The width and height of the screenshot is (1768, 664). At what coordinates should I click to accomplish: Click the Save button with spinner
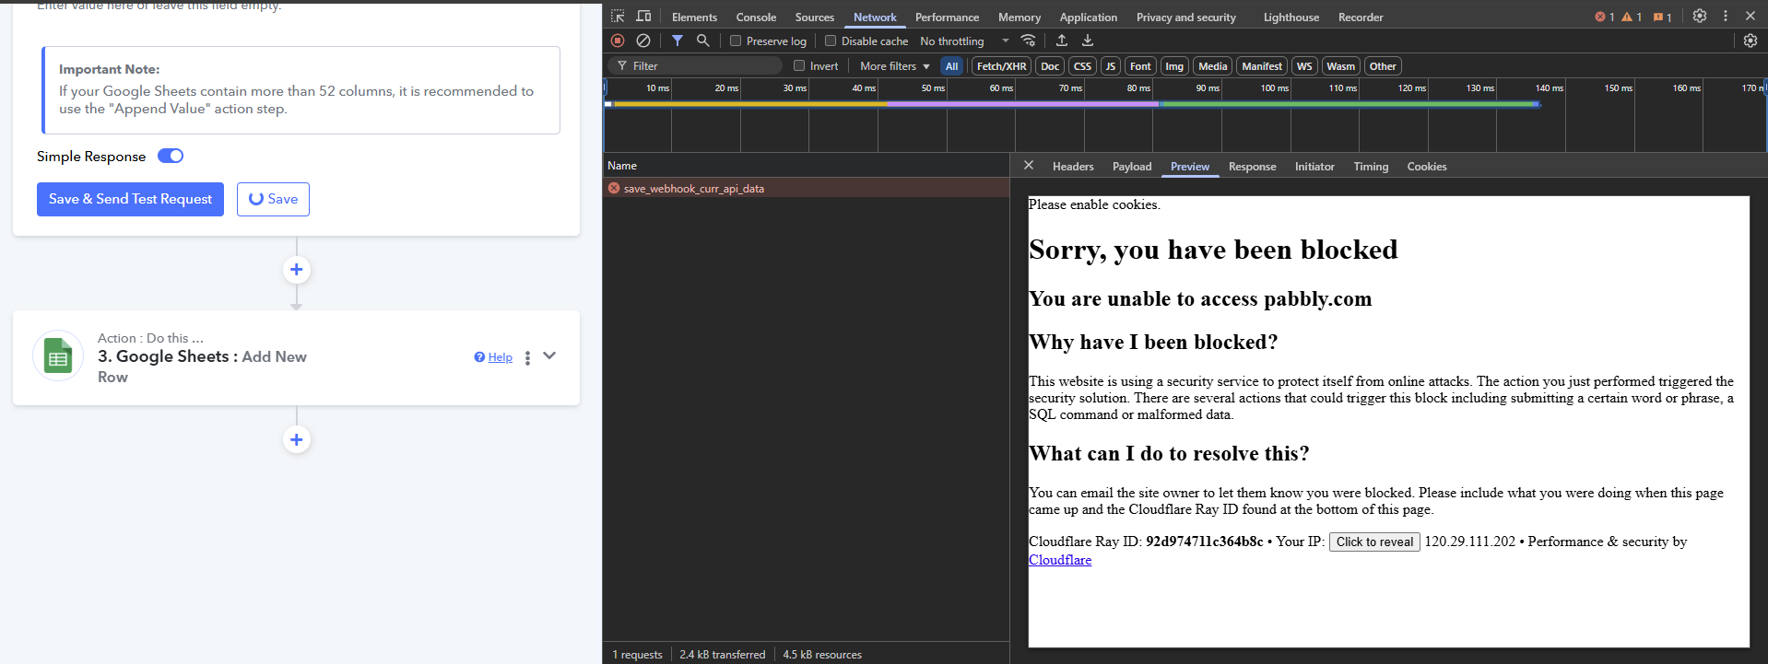tap(273, 199)
